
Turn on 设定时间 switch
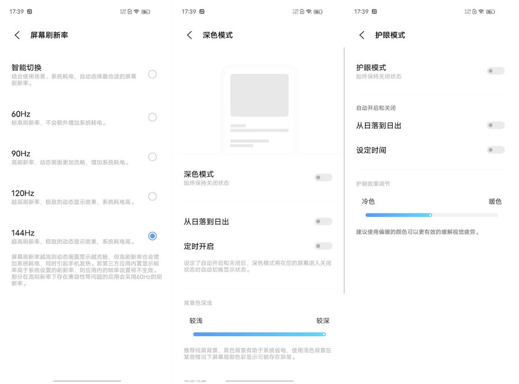495,150
